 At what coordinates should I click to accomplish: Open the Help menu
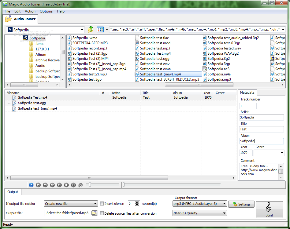click(61, 11)
